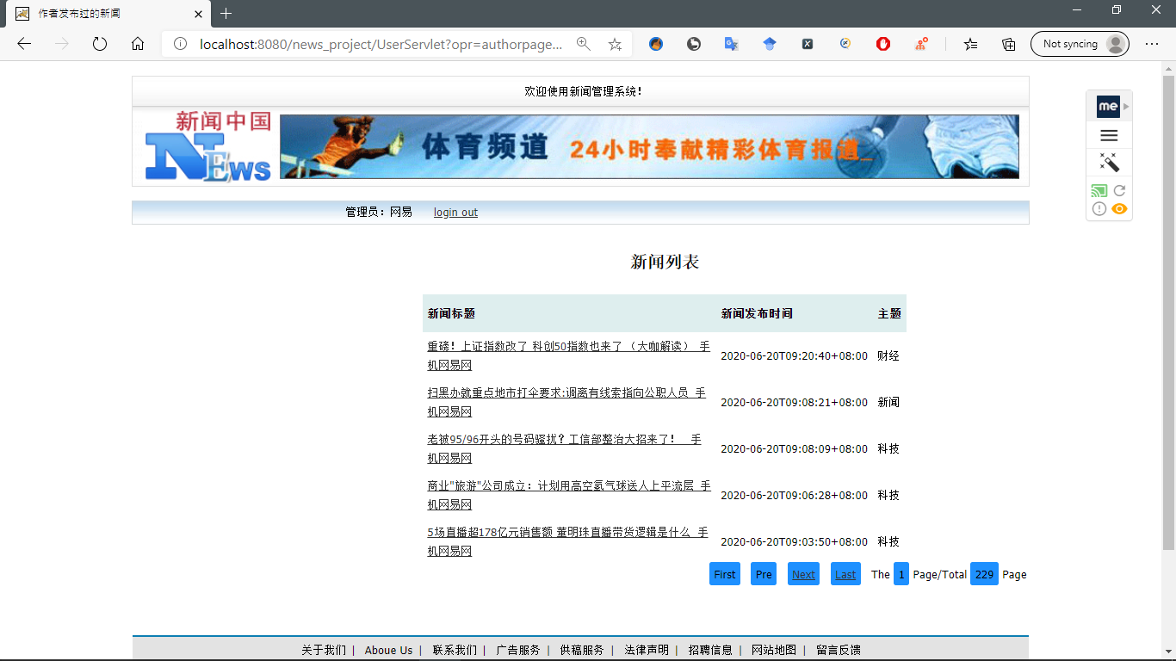Click the footer 关于我们 item
This screenshot has height=661, width=1176.
(x=324, y=650)
